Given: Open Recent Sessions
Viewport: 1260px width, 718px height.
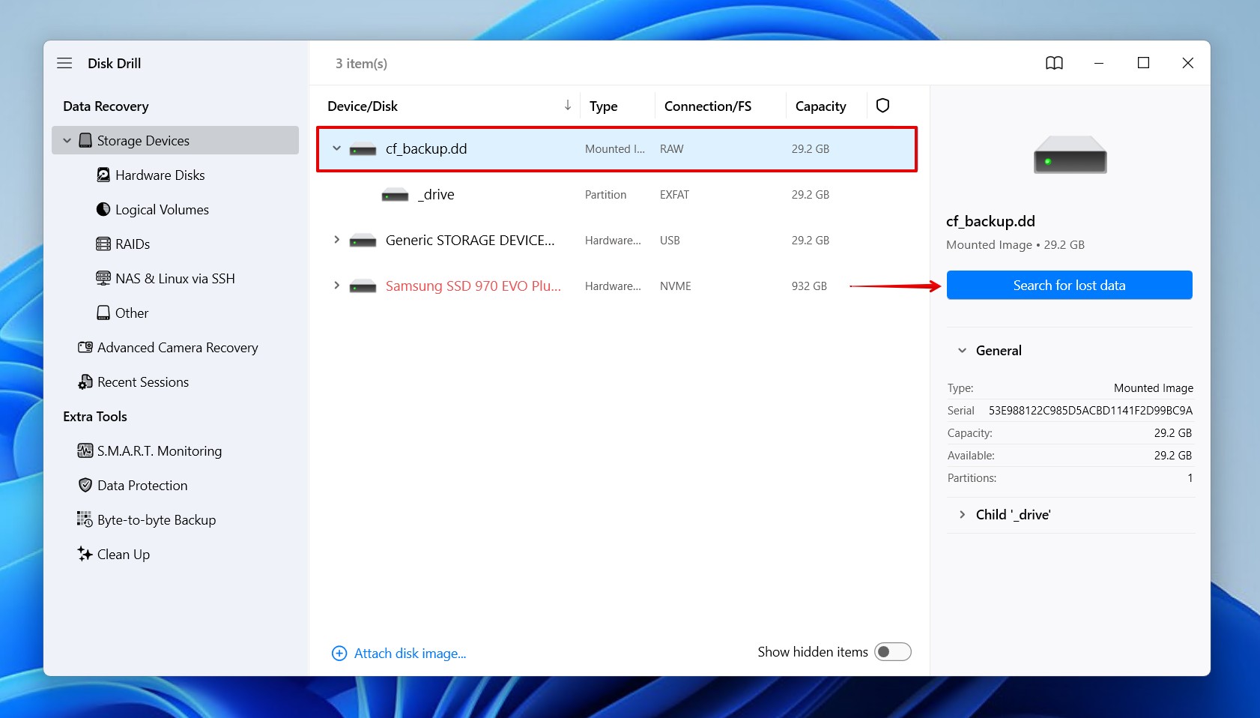Looking at the screenshot, I should [x=142, y=382].
